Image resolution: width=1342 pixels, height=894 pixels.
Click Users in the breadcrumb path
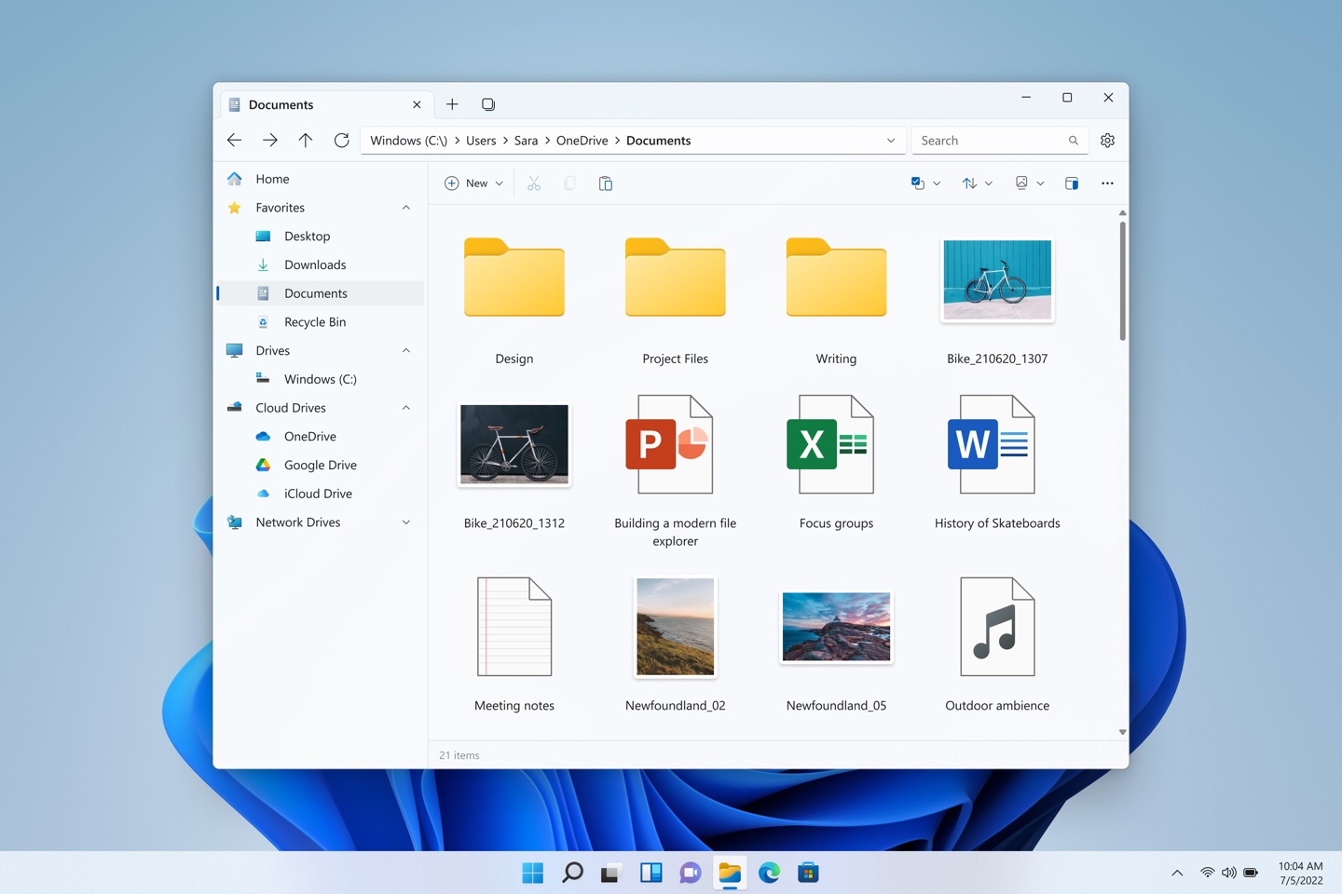pyautogui.click(x=481, y=141)
